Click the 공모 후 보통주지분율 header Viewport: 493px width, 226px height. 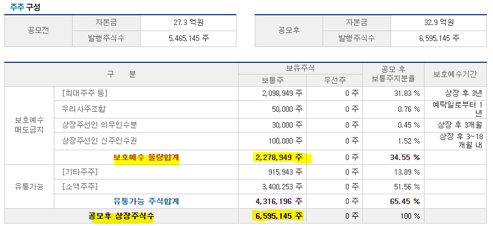click(393, 75)
